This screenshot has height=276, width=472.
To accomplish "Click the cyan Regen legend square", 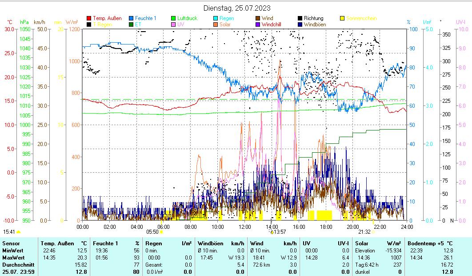I will (216, 18).
